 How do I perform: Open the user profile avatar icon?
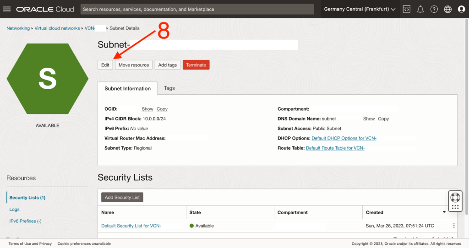coord(461,9)
